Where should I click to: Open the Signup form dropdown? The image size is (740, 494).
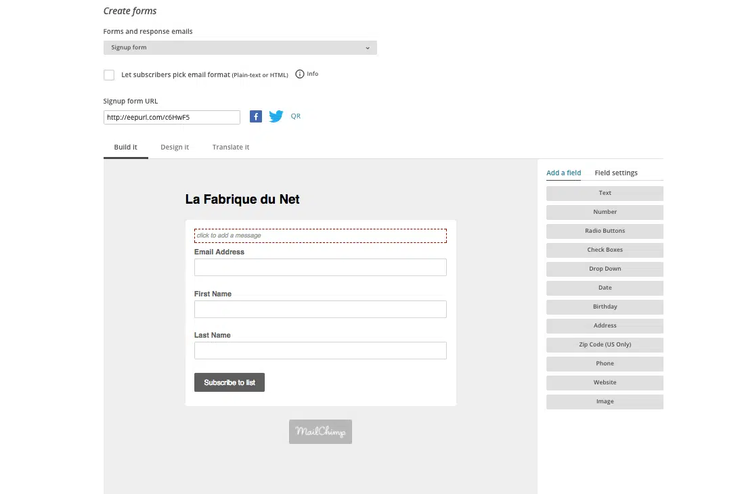[240, 47]
